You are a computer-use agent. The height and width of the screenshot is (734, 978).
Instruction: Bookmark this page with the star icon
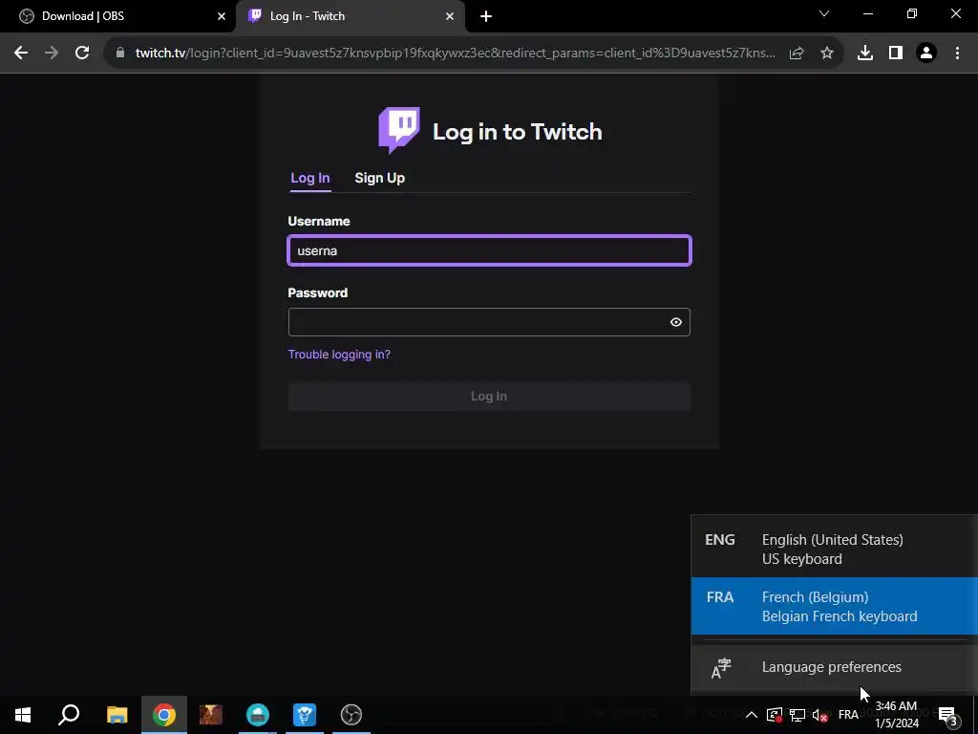pyautogui.click(x=827, y=54)
